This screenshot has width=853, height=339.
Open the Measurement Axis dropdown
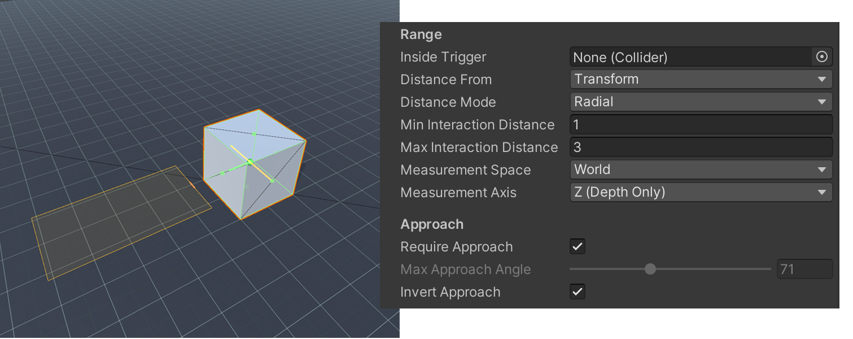click(x=701, y=192)
